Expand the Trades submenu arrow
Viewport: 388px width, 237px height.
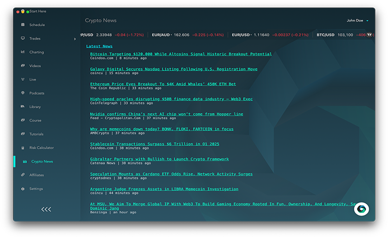coord(75,39)
